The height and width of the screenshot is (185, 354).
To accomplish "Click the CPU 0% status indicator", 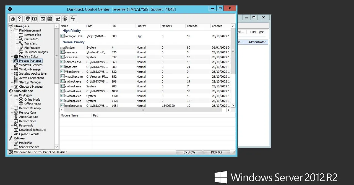I will tap(189, 152).
